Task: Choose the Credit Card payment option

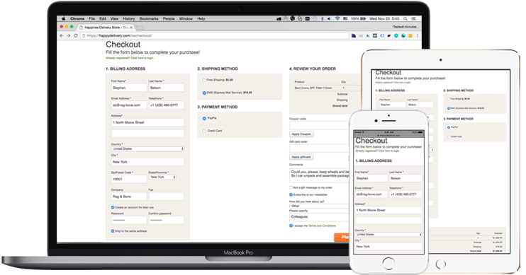Action: pyautogui.click(x=204, y=131)
